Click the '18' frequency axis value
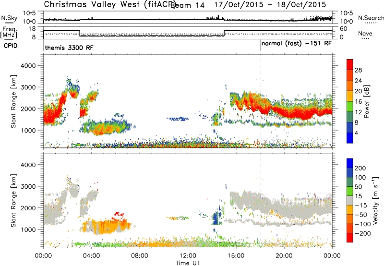This screenshot has width=384, height=266. [x=32, y=29]
